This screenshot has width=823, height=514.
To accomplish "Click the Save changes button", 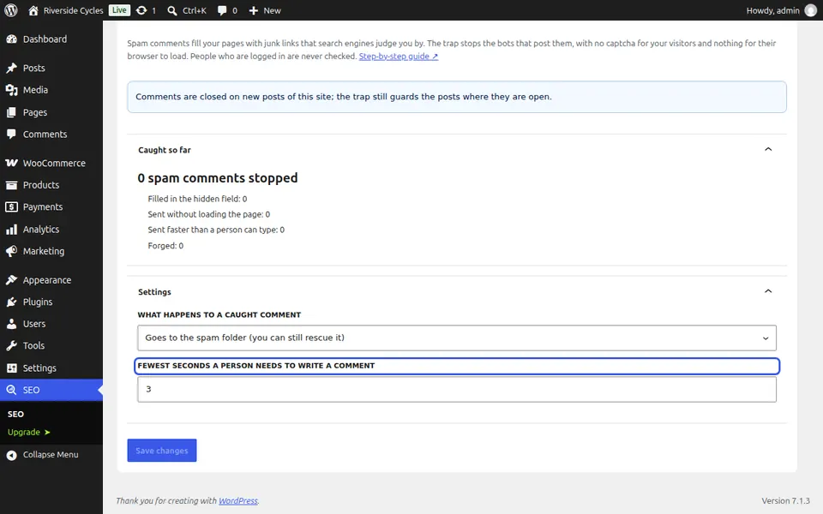I will click(x=162, y=451).
